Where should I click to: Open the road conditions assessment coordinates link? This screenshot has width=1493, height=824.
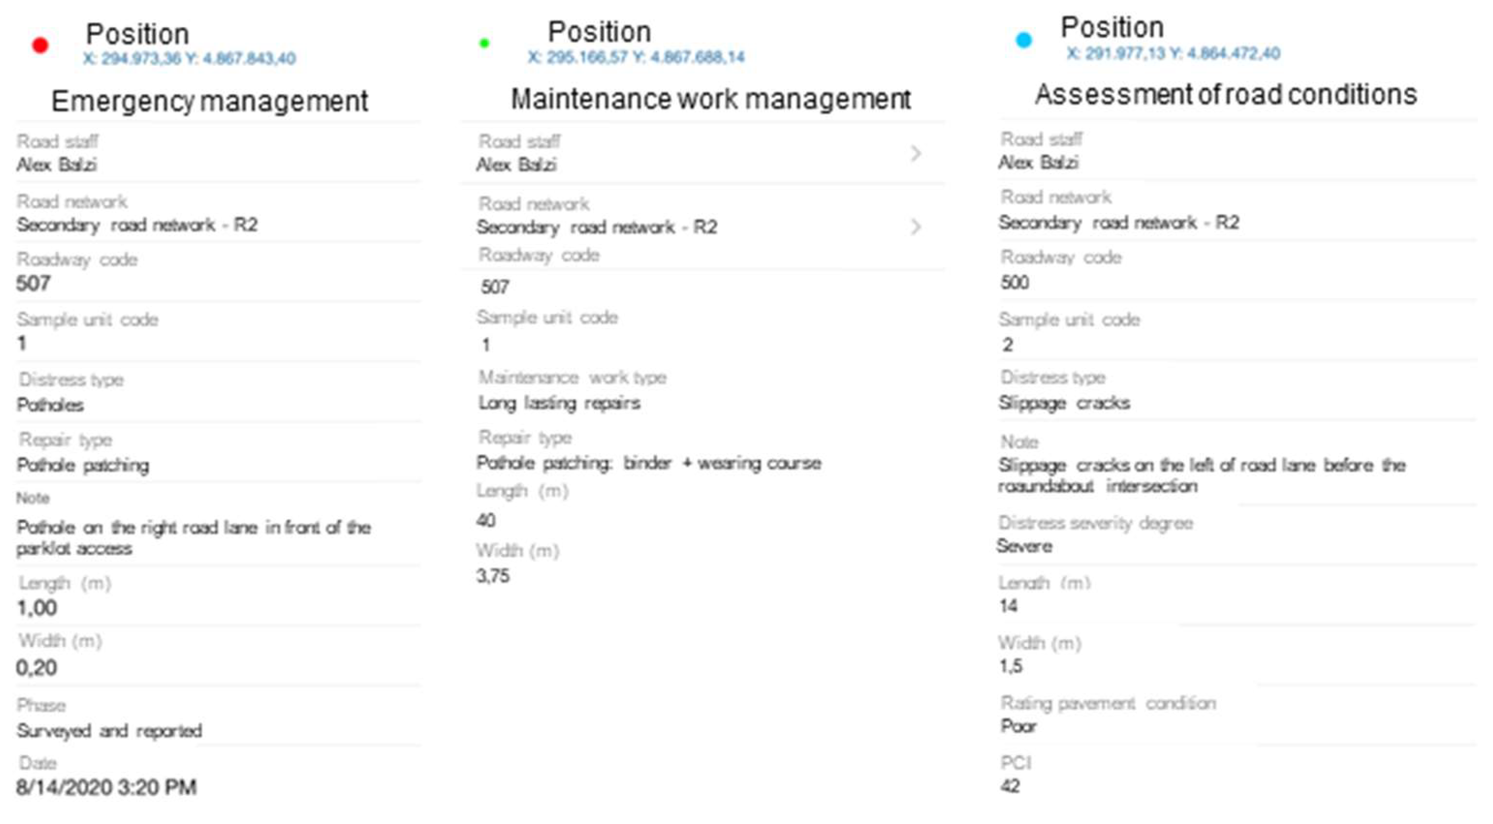[x=1173, y=53]
